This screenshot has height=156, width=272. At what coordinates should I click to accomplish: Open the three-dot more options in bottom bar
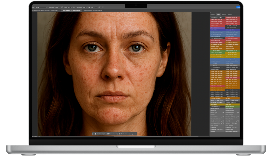[x=135, y=134]
